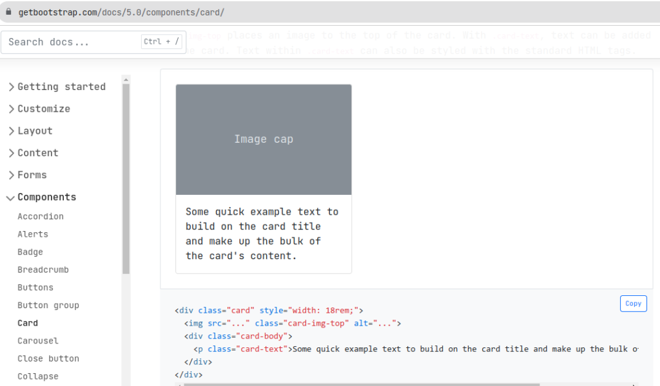The height and width of the screenshot is (386, 660).
Task: Expand the Getting started section
Action: coord(56,87)
